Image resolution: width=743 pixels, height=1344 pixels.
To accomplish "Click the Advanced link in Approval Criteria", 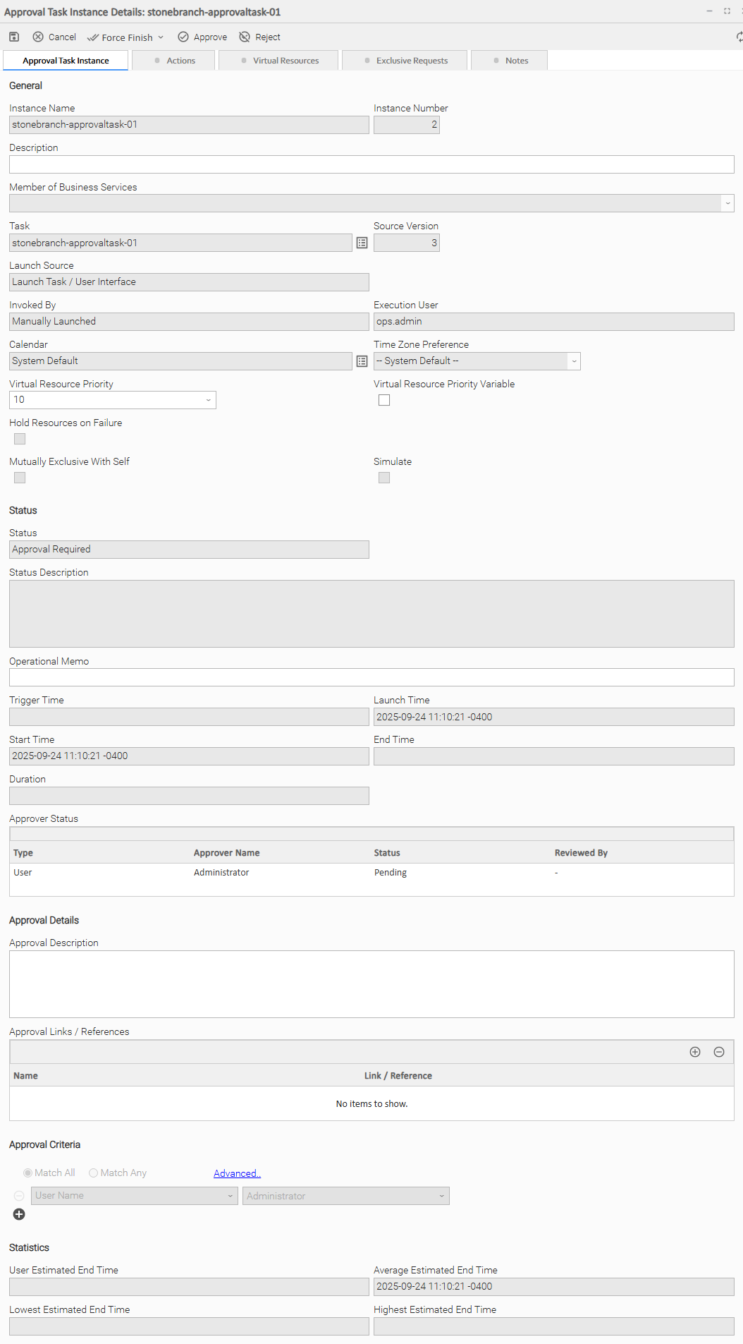I will 237,1173.
